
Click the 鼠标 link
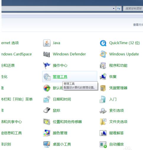(56, 110)
